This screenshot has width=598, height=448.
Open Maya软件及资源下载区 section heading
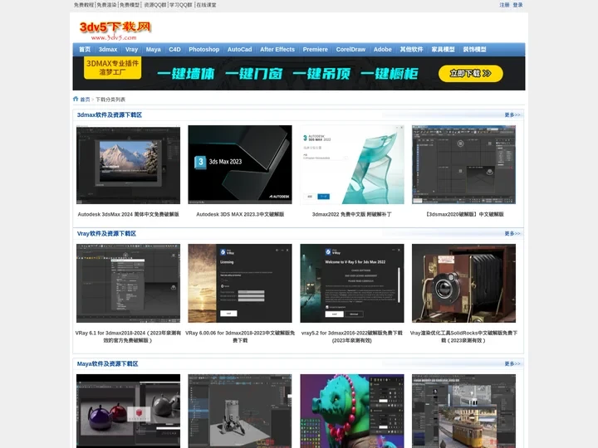pyautogui.click(x=107, y=364)
